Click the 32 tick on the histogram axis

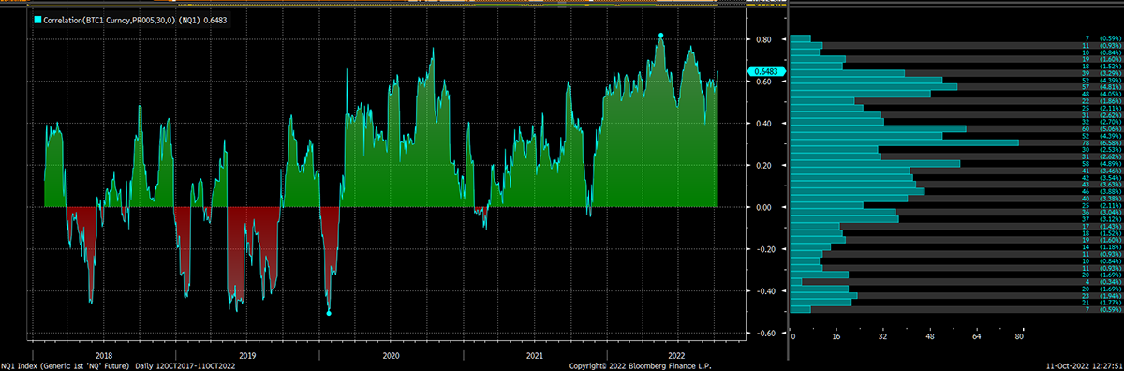pos(884,335)
